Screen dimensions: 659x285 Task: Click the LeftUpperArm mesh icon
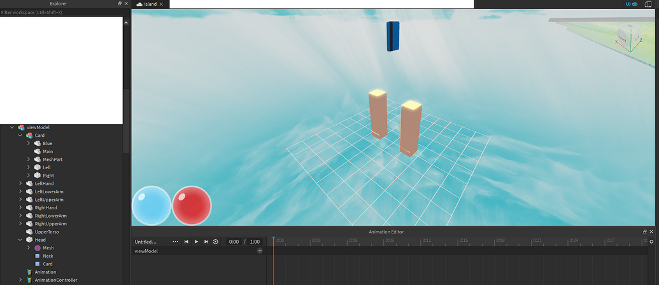click(x=29, y=200)
